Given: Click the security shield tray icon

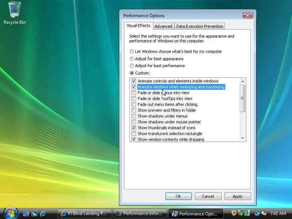Looking at the screenshot, I should [x=234, y=213].
